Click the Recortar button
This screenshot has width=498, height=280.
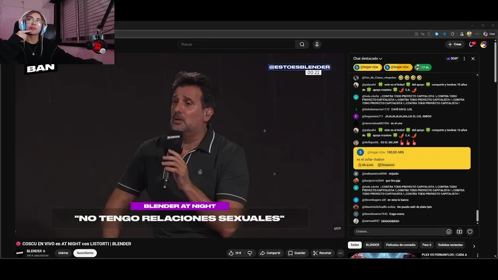(x=322, y=253)
